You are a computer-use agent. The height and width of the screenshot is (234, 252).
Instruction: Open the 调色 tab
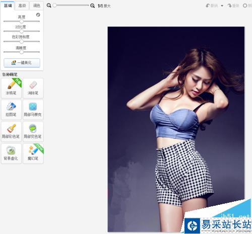click(x=37, y=6)
